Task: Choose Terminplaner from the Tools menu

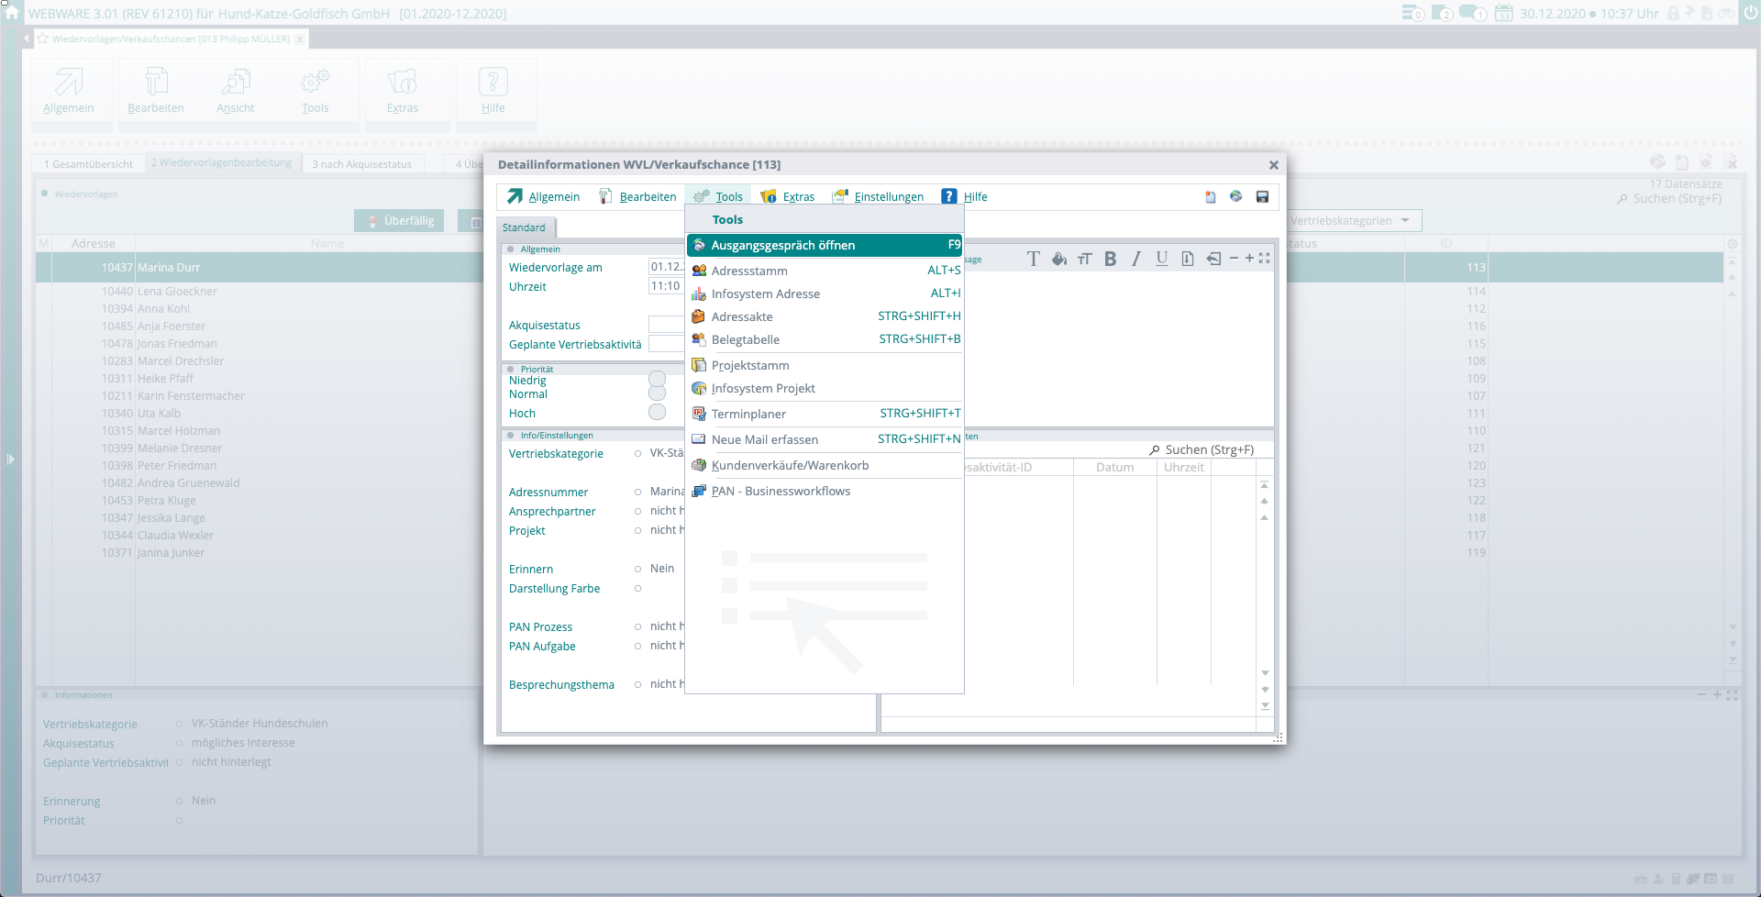Action: [748, 415]
